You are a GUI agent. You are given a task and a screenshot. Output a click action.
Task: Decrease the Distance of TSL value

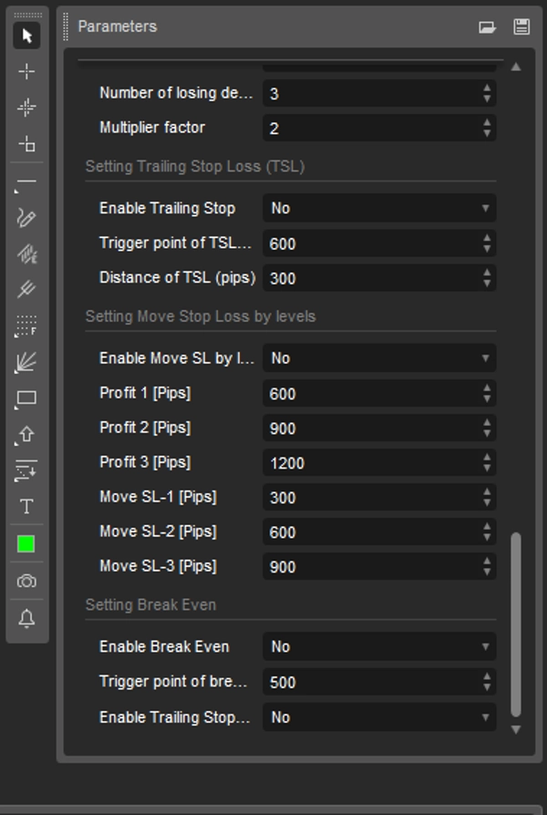coord(487,284)
